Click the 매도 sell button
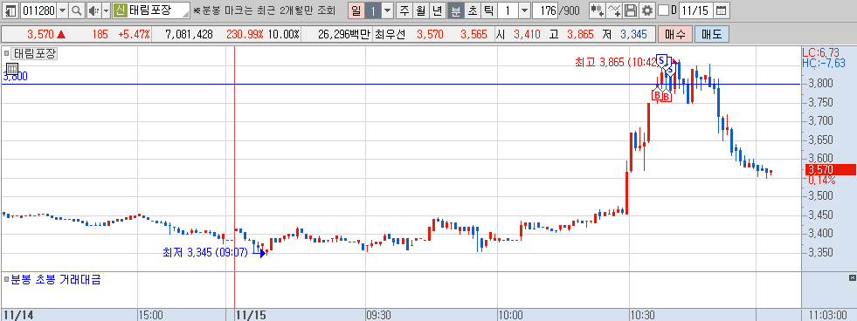 712,34
